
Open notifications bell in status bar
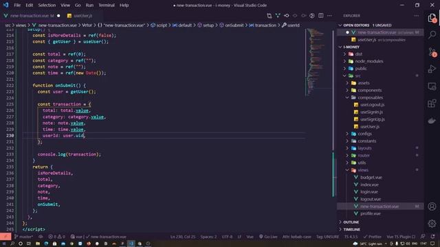point(432,237)
